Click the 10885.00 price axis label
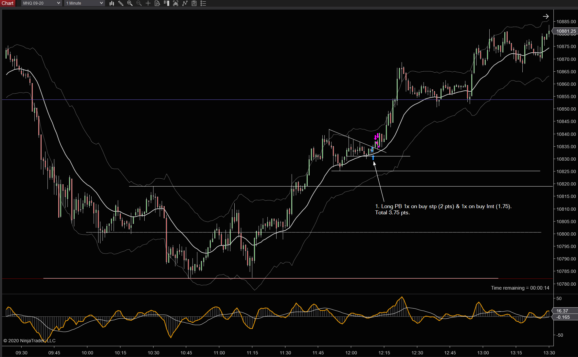 (566, 22)
